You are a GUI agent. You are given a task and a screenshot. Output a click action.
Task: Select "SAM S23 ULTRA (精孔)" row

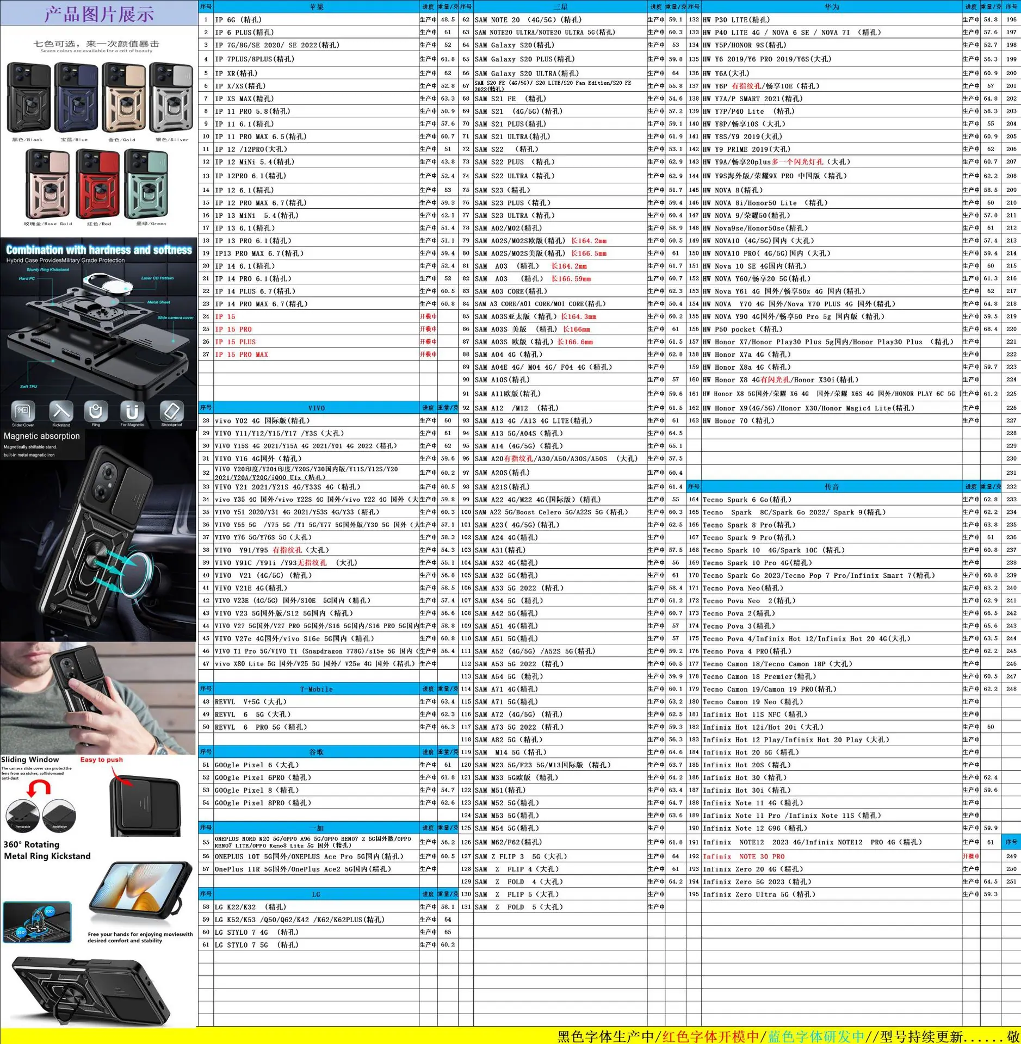[560, 215]
